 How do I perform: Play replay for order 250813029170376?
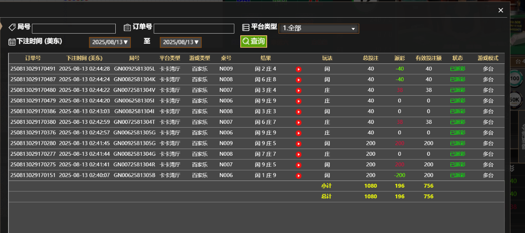click(299, 133)
